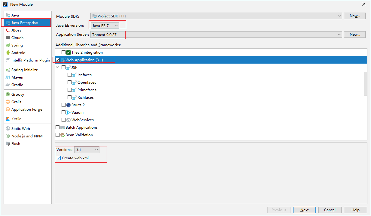This screenshot has height=216, width=371.
Task: Tick the Primefaces checkbox
Action: pyautogui.click(x=69, y=90)
